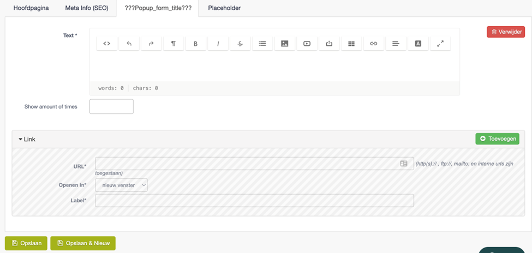Click into the Label input field
Viewport: 532px width, 253px height.
[x=254, y=201]
